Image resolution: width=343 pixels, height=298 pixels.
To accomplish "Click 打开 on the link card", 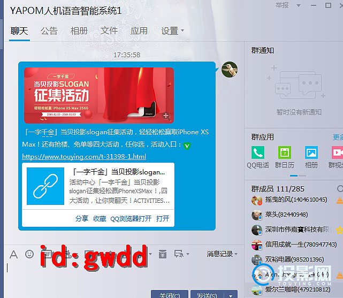I will coord(163,218).
